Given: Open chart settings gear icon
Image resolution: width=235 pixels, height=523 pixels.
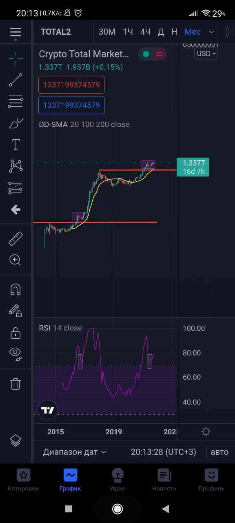Looking at the screenshot, I should pyautogui.click(x=206, y=432).
